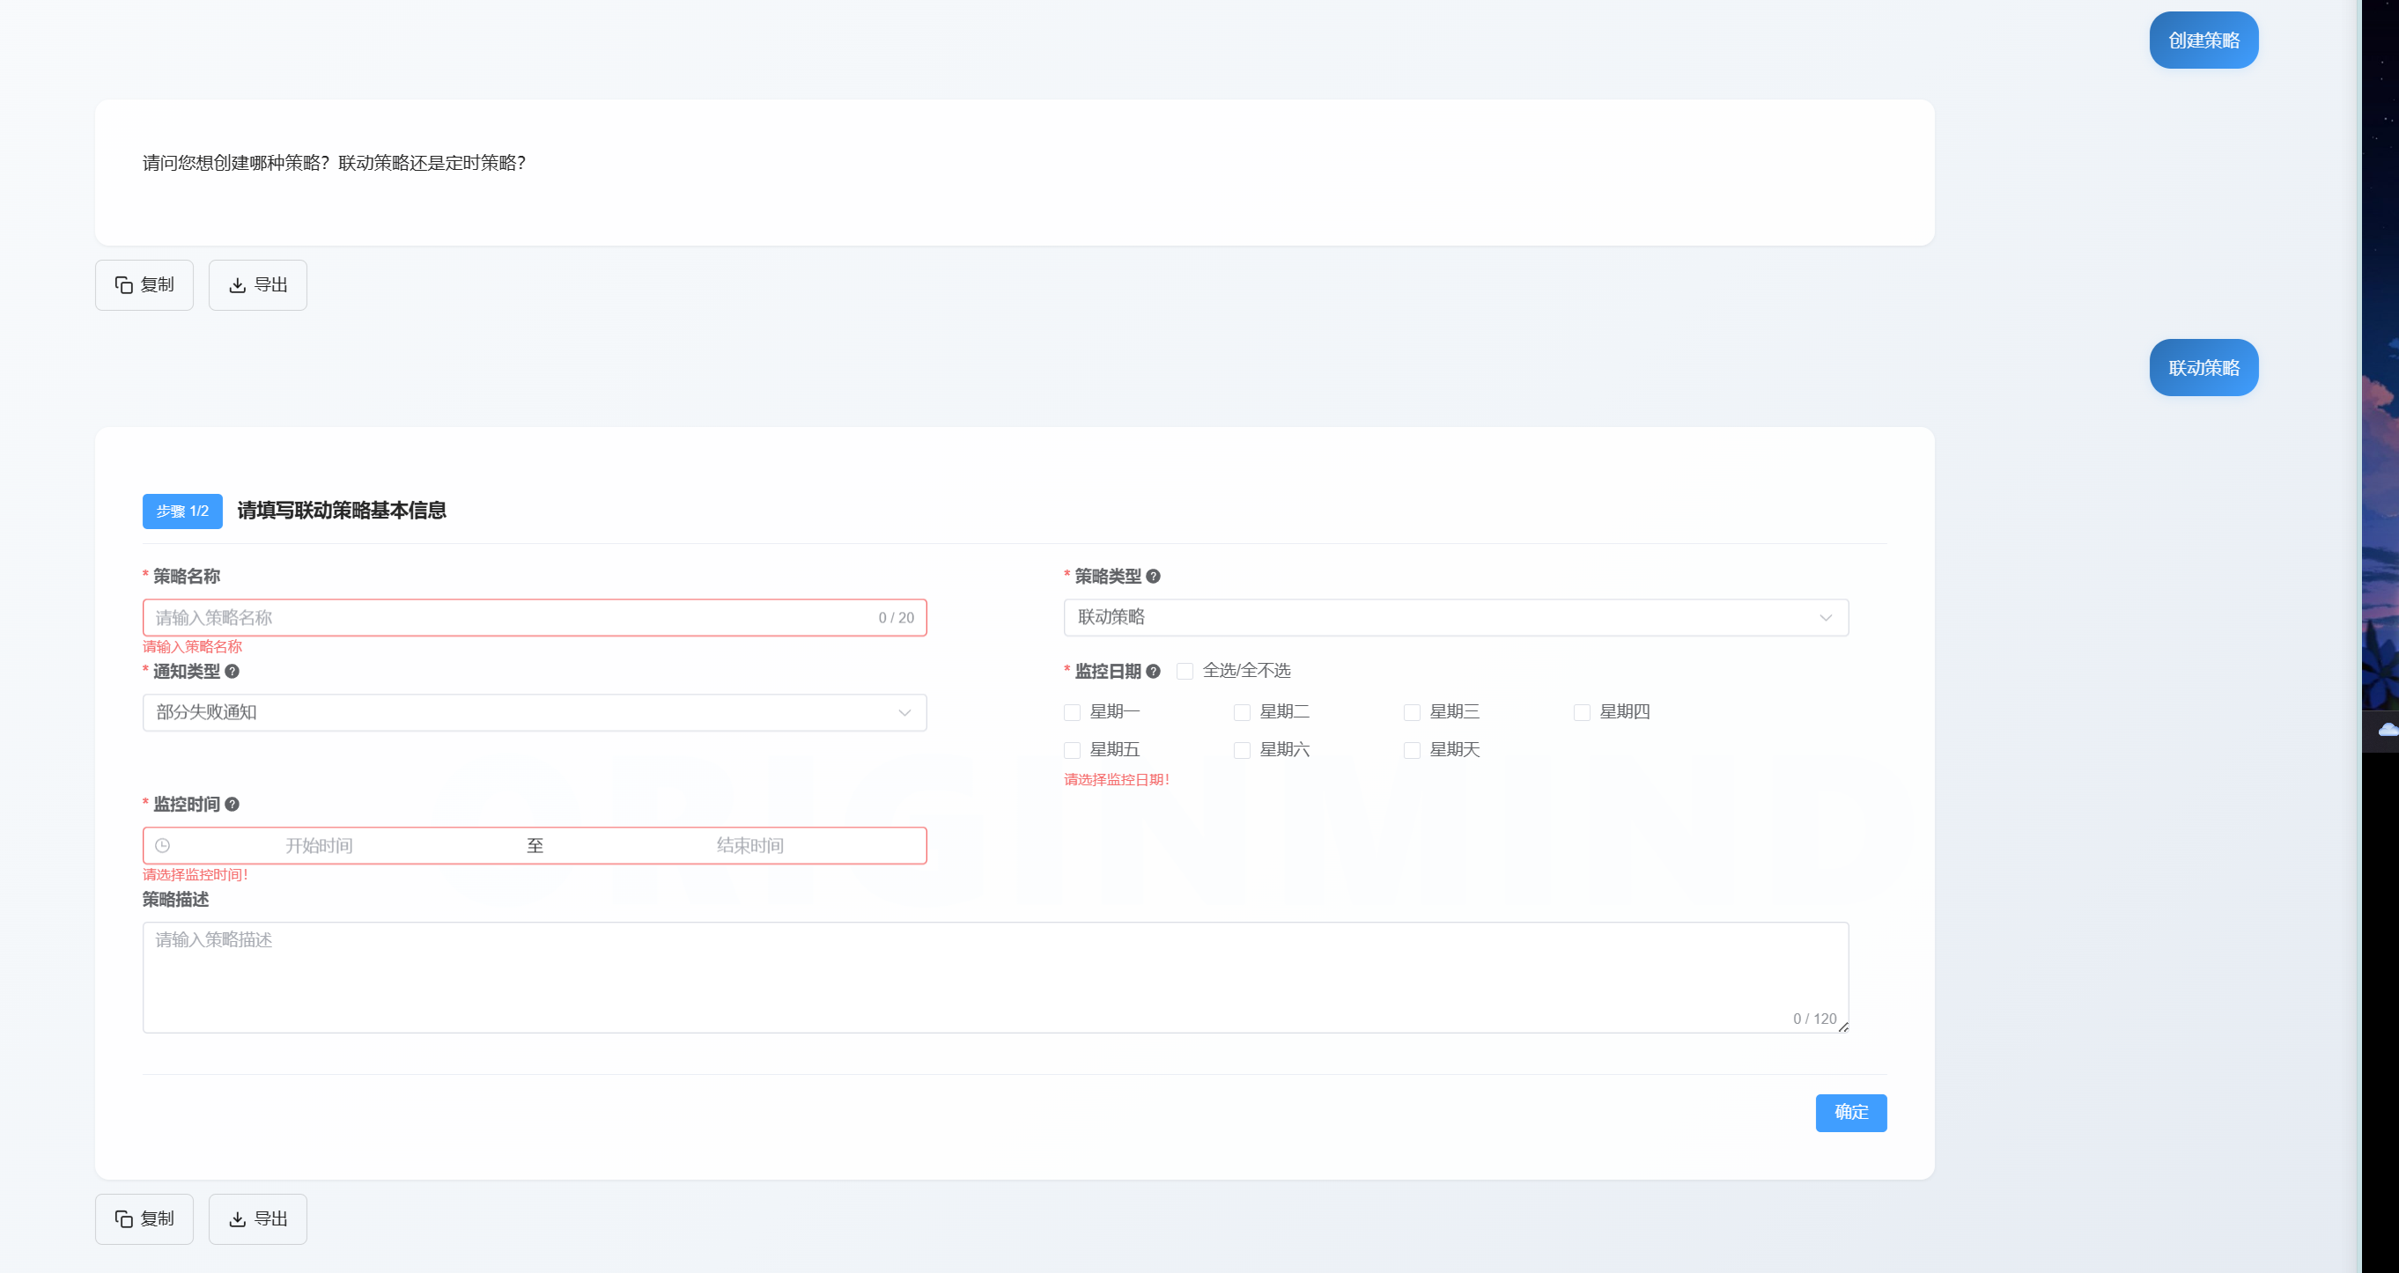Open the 策略类型 dropdown showing 联动策略
This screenshot has height=1273, width=2399.
[x=1456, y=617]
